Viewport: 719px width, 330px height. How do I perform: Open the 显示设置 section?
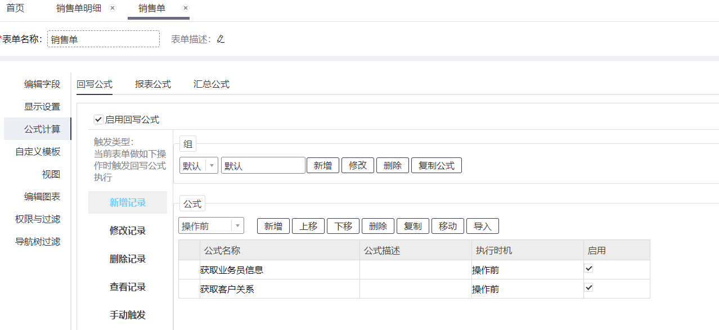point(42,106)
